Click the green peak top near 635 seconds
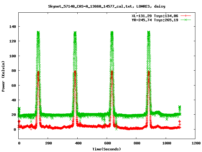The image size is (202, 152). (x=112, y=32)
